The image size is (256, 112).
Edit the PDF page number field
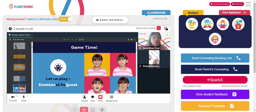(62, 39)
